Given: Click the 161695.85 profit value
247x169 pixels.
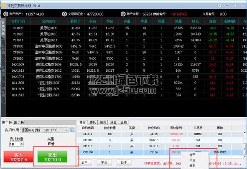Looking at the screenshot, I should [179, 14].
